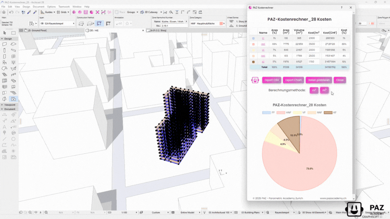Click the Daten platzieren button
This screenshot has width=390, height=219.
point(318,80)
